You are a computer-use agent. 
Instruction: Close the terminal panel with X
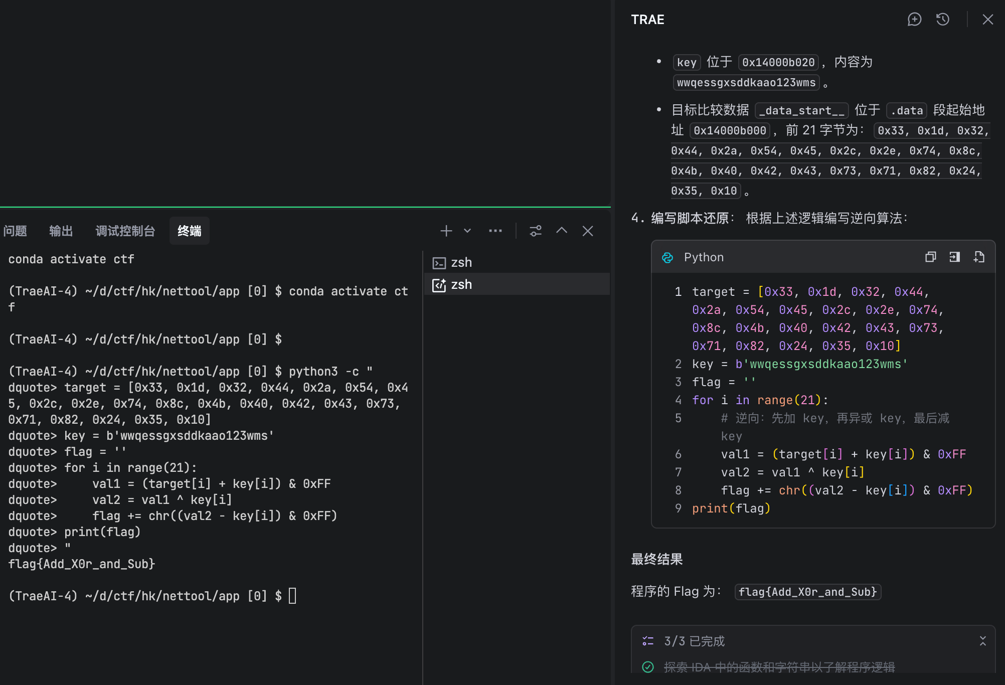pyautogui.click(x=588, y=231)
